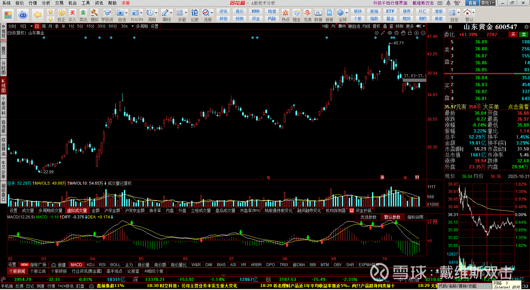The width and height of the screenshot is (530, 290).
Task: Switch to the KDJ indicator tab
Action: point(90,265)
